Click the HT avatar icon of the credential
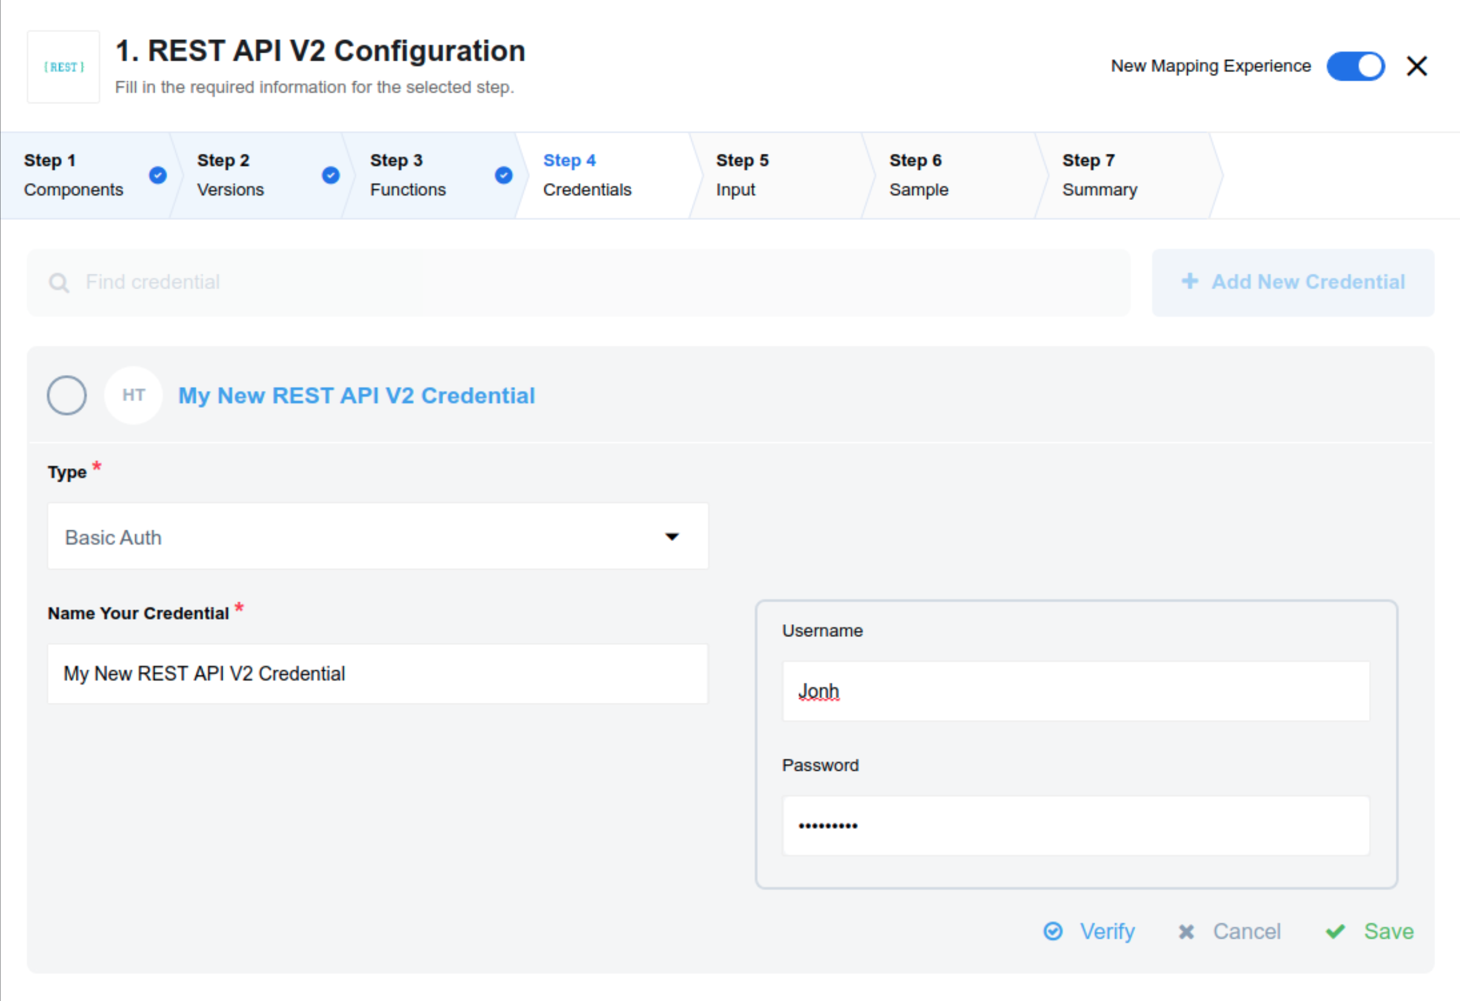This screenshot has width=1460, height=1001. click(133, 395)
